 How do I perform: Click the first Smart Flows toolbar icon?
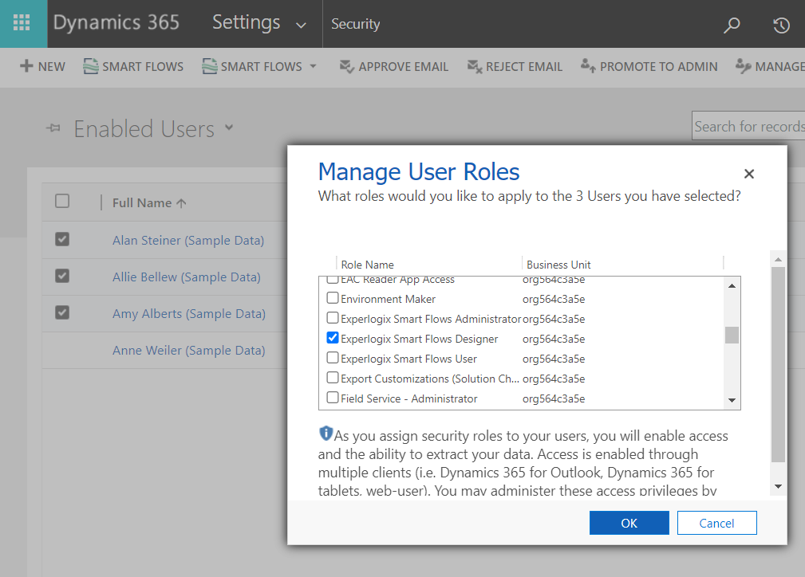(90, 66)
